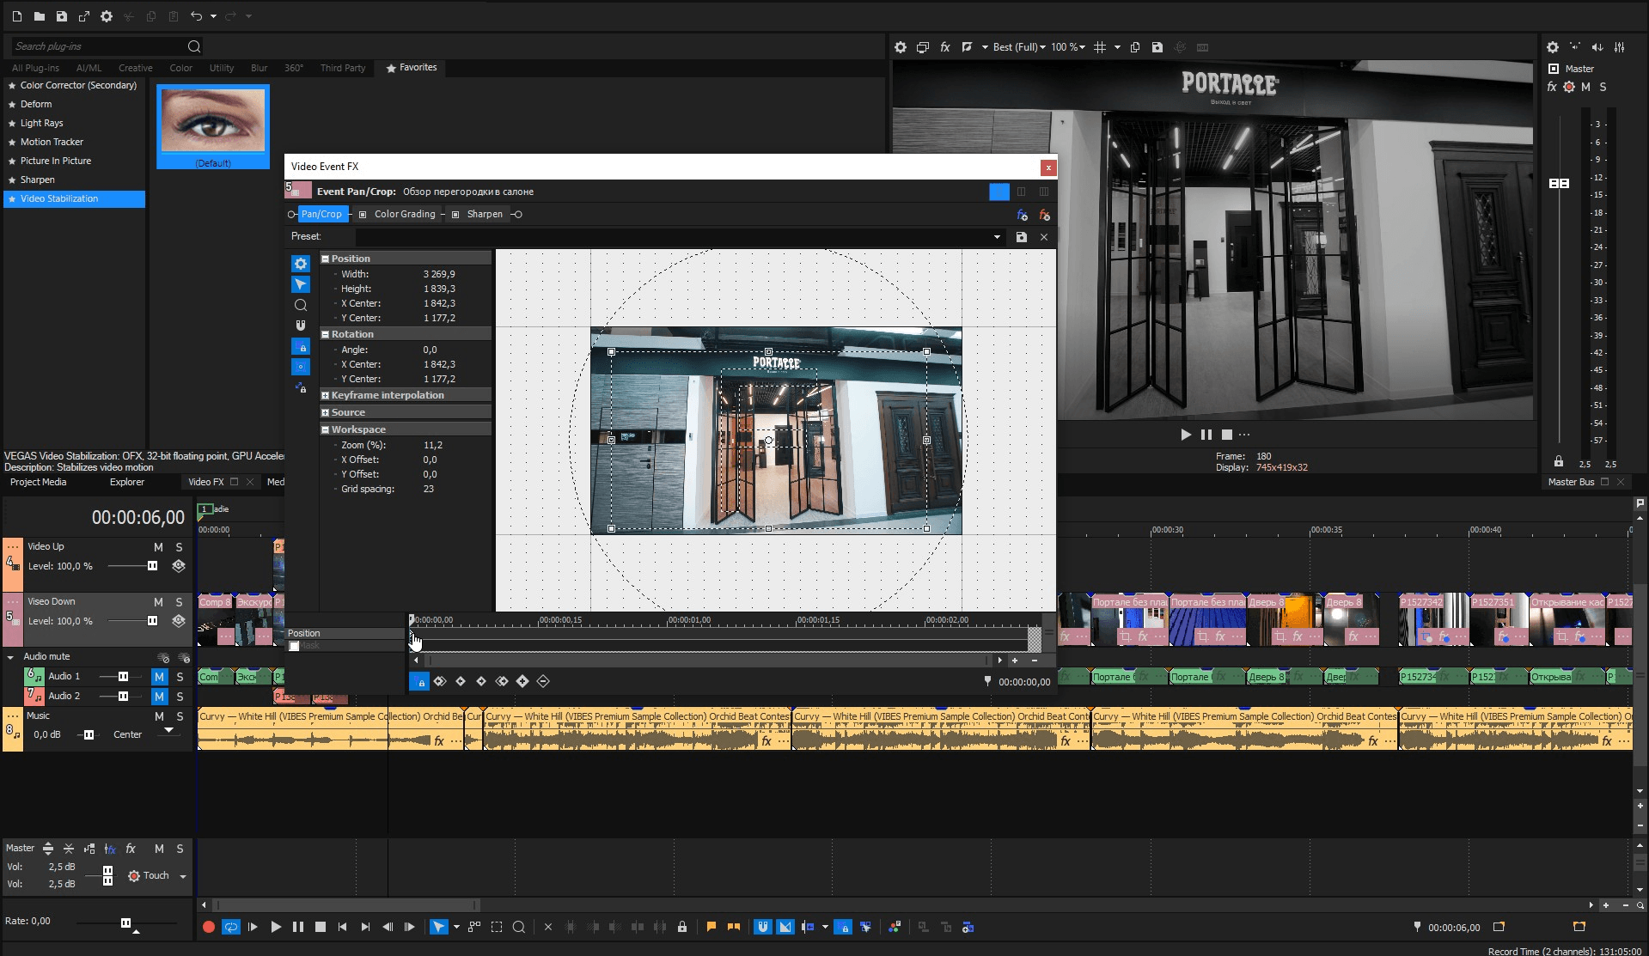This screenshot has width=1649, height=956.
Task: Expand the Keyframe interpolation section
Action: [x=326, y=395]
